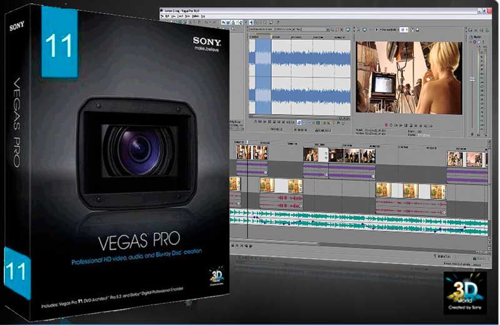Open the preview quality dropdown
The height and width of the screenshot is (325, 500).
tap(389, 29)
